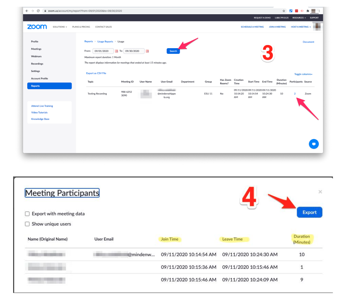Click the browser back arrow
Image resolution: width=345 pixels, height=305 pixels.
[27, 11]
